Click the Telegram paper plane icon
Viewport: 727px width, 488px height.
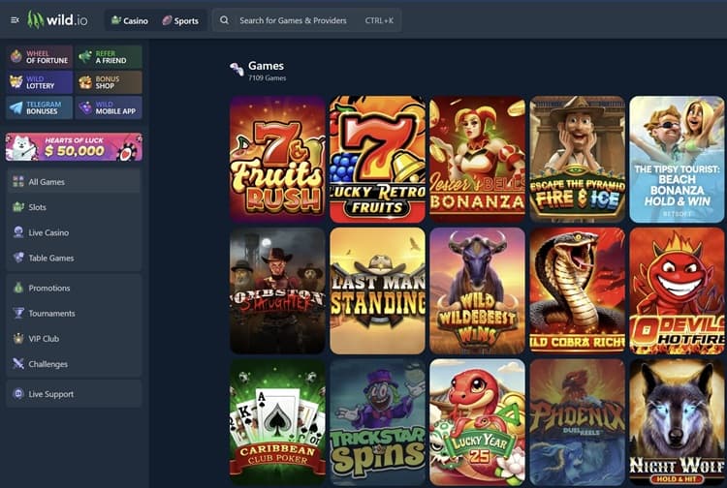(x=16, y=107)
